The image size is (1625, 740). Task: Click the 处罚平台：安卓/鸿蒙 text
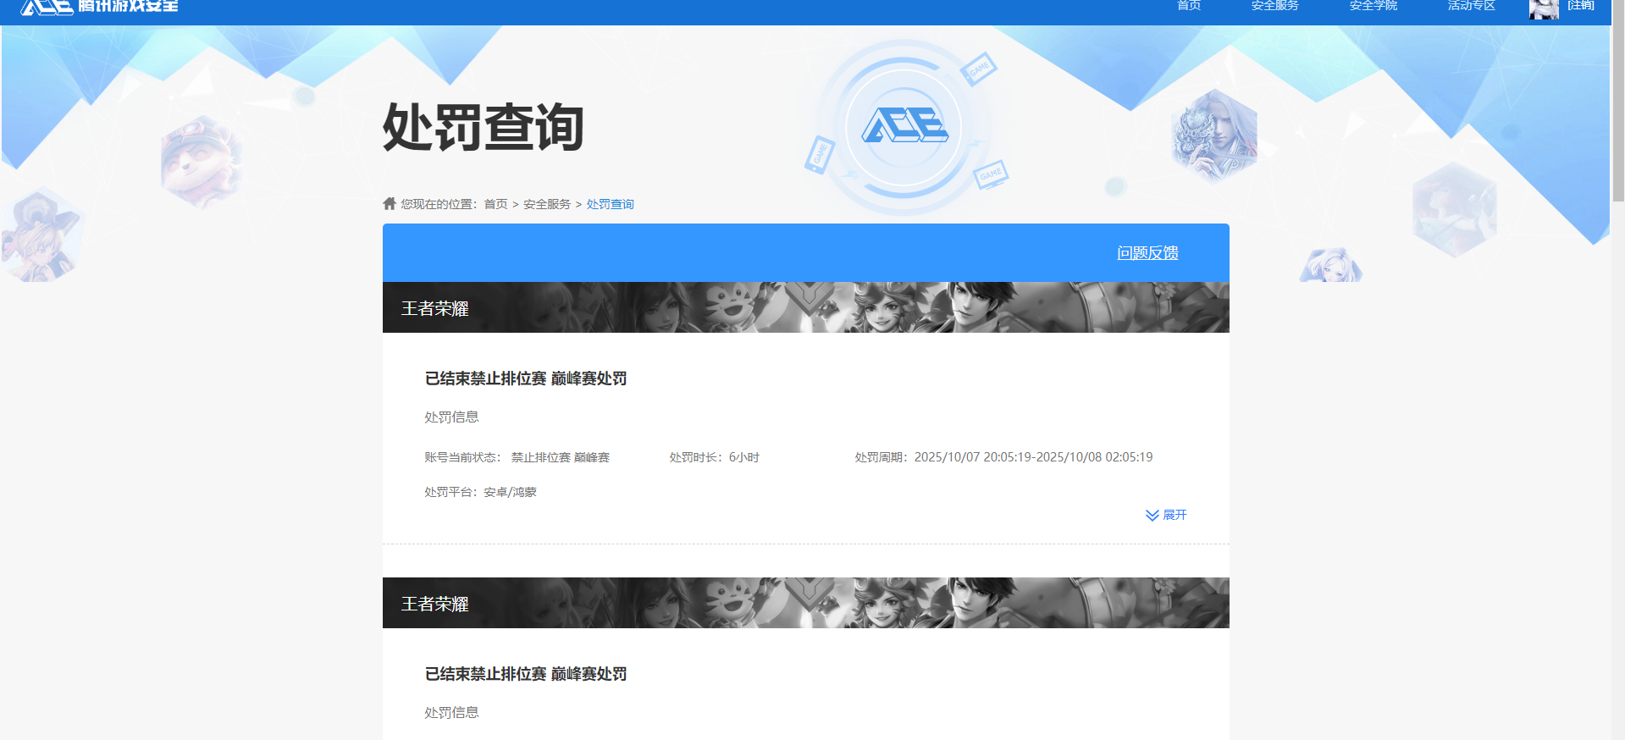(x=480, y=492)
